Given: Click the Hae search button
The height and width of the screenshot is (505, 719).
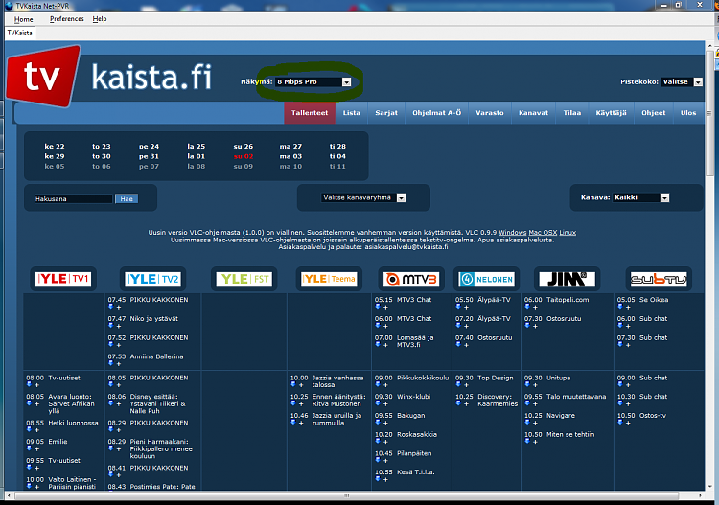Looking at the screenshot, I should pos(127,199).
